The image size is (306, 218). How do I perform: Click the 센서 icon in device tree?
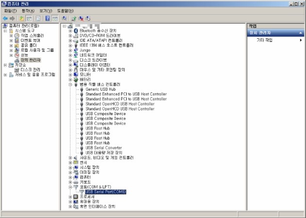[x=76, y=162]
